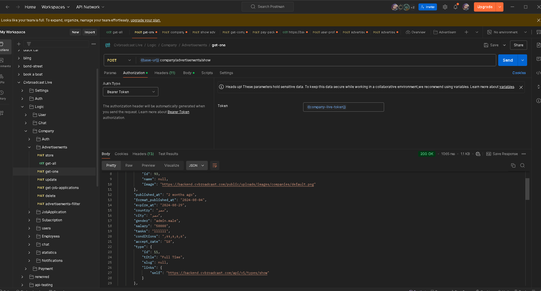
Task: Click the Token input field
Action: click(x=343, y=107)
